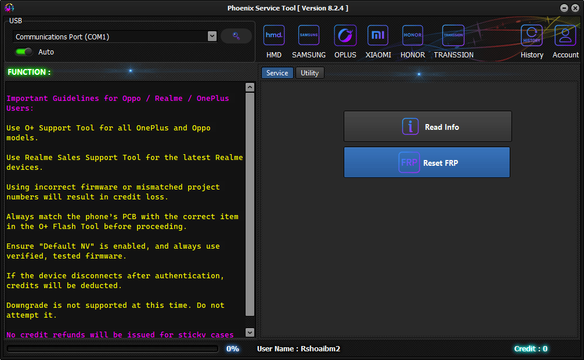Select the Communications Port (COM1) combo box
Image resolution: width=584 pixels, height=360 pixels.
coord(110,37)
